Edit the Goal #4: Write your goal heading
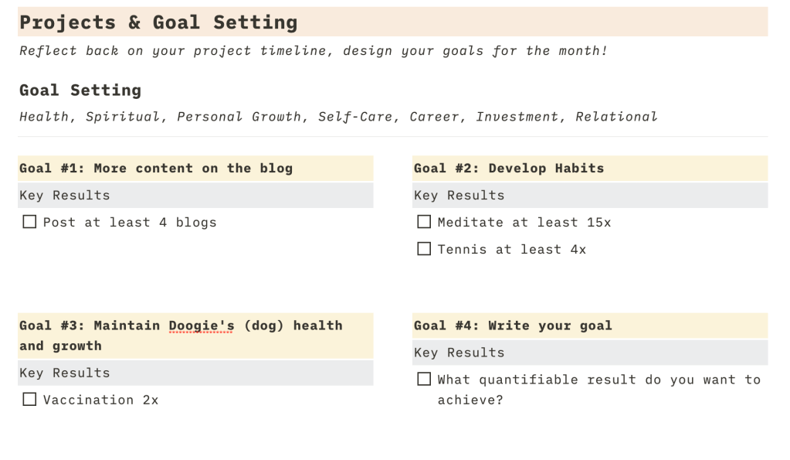This screenshot has height=460, width=790. [513, 325]
